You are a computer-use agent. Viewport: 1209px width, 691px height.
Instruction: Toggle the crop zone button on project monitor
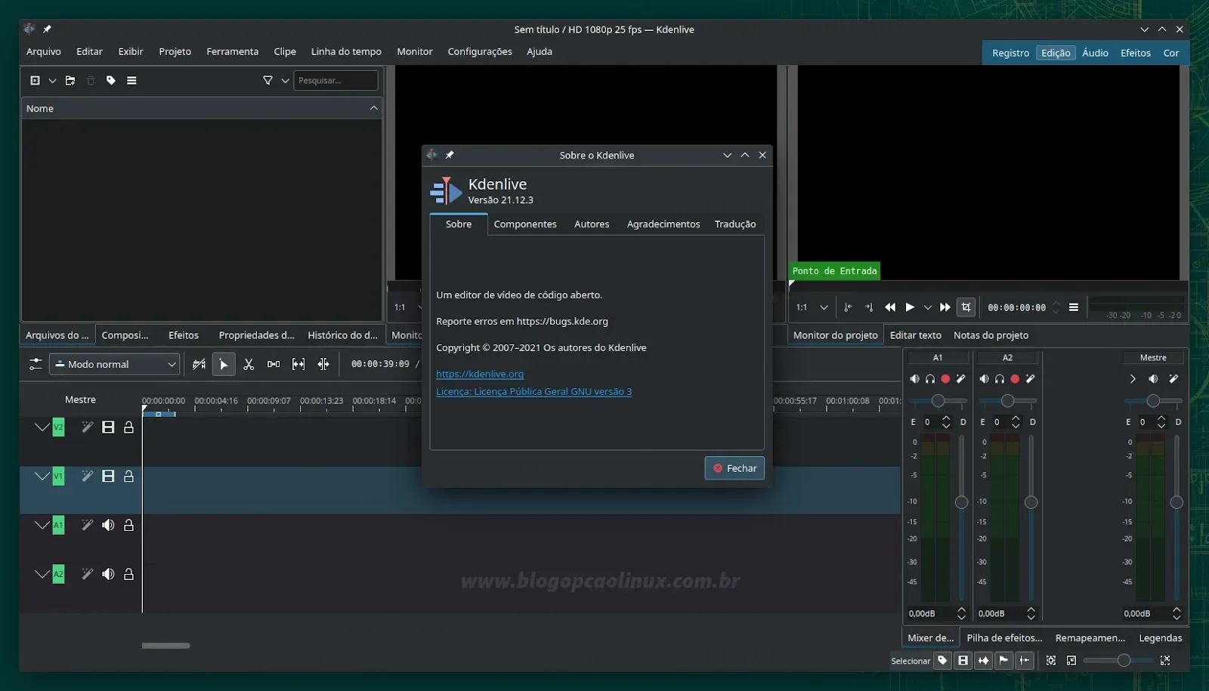(x=966, y=307)
